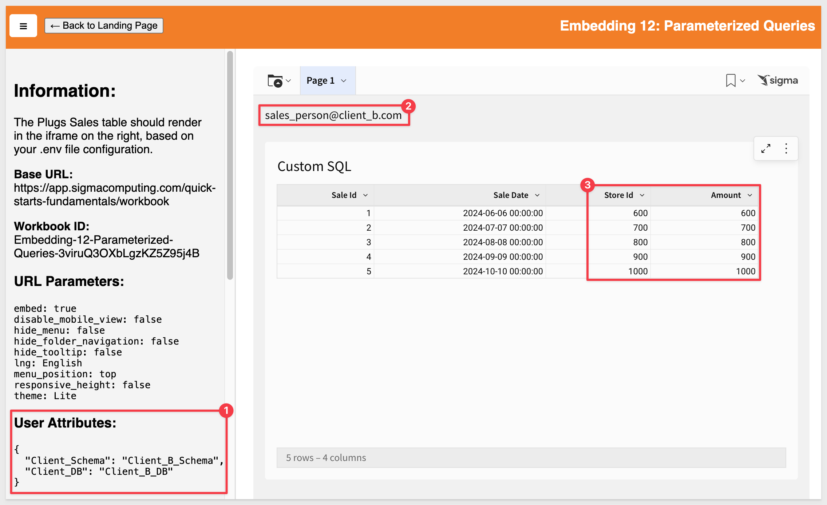Expand the chevron next to folder icon
The height and width of the screenshot is (505, 827).
click(x=288, y=80)
